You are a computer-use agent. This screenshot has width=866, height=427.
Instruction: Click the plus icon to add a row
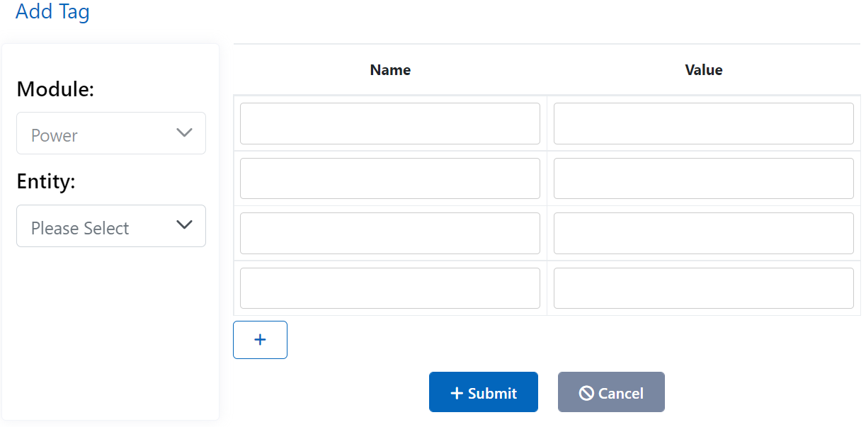tap(260, 339)
